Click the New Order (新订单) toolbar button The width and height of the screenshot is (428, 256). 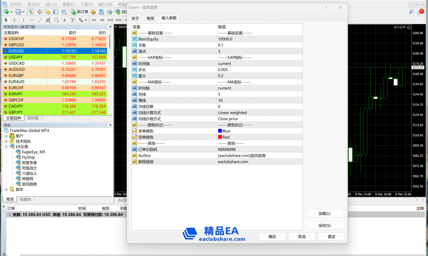tap(79, 12)
